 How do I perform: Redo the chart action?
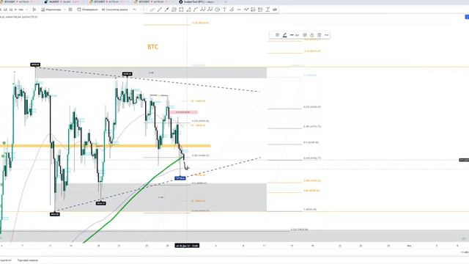click(141, 10)
